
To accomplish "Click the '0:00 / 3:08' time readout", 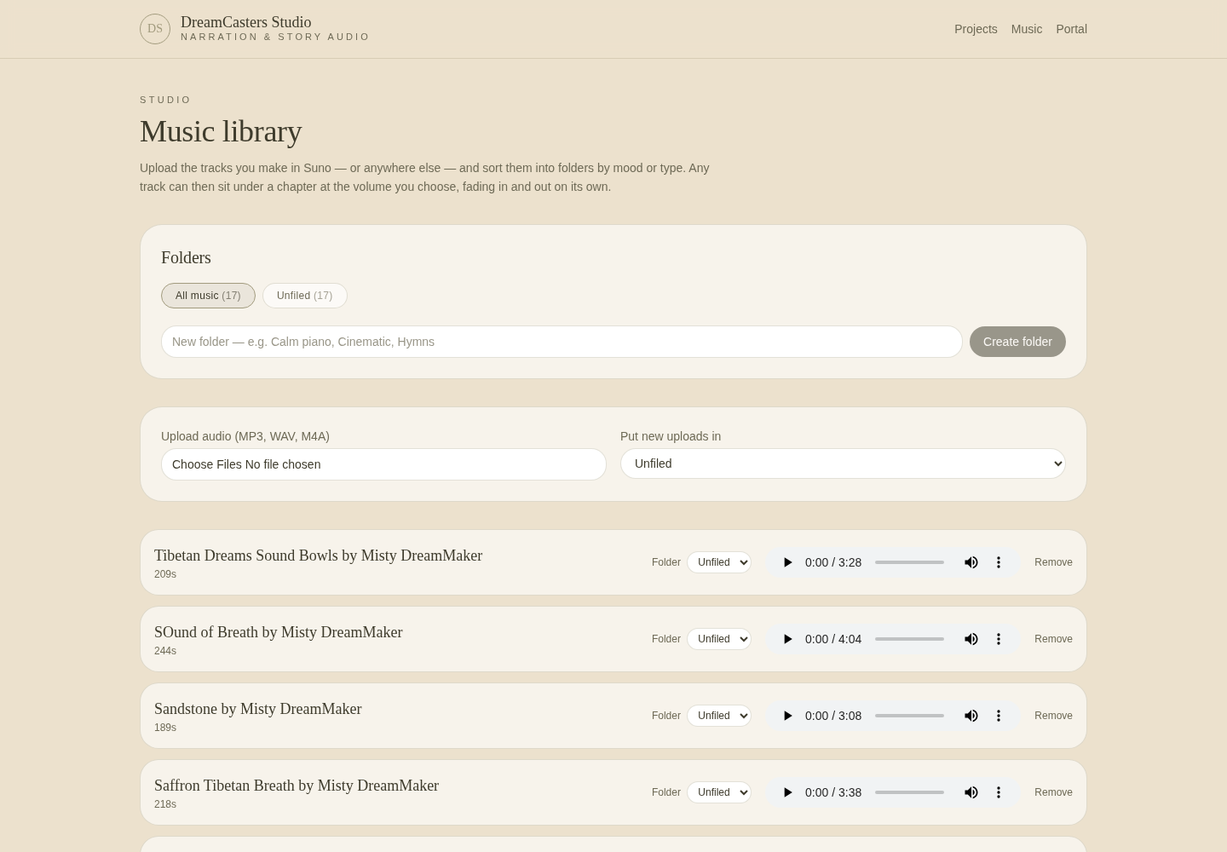I will coord(833,716).
